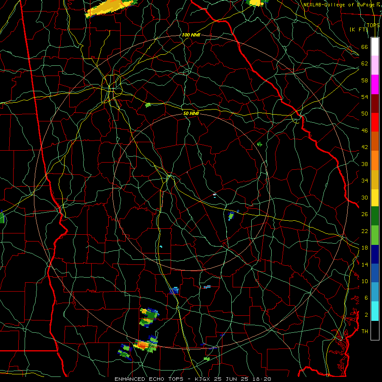Select the light green legend swatch
The image size is (382, 382).
pyautogui.click(x=375, y=235)
